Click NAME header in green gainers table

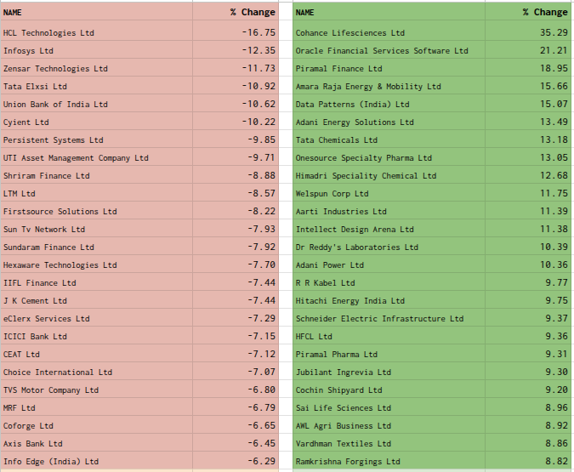pos(389,11)
